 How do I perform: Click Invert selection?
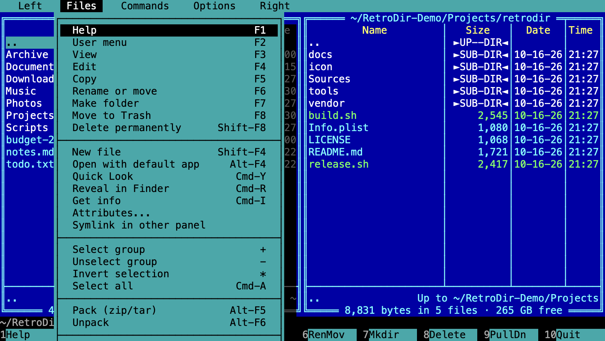[169, 274]
